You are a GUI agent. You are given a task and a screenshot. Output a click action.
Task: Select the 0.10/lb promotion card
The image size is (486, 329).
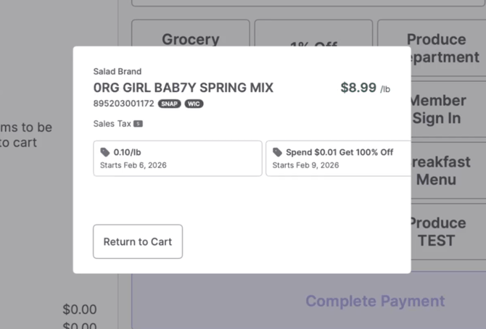click(x=178, y=158)
